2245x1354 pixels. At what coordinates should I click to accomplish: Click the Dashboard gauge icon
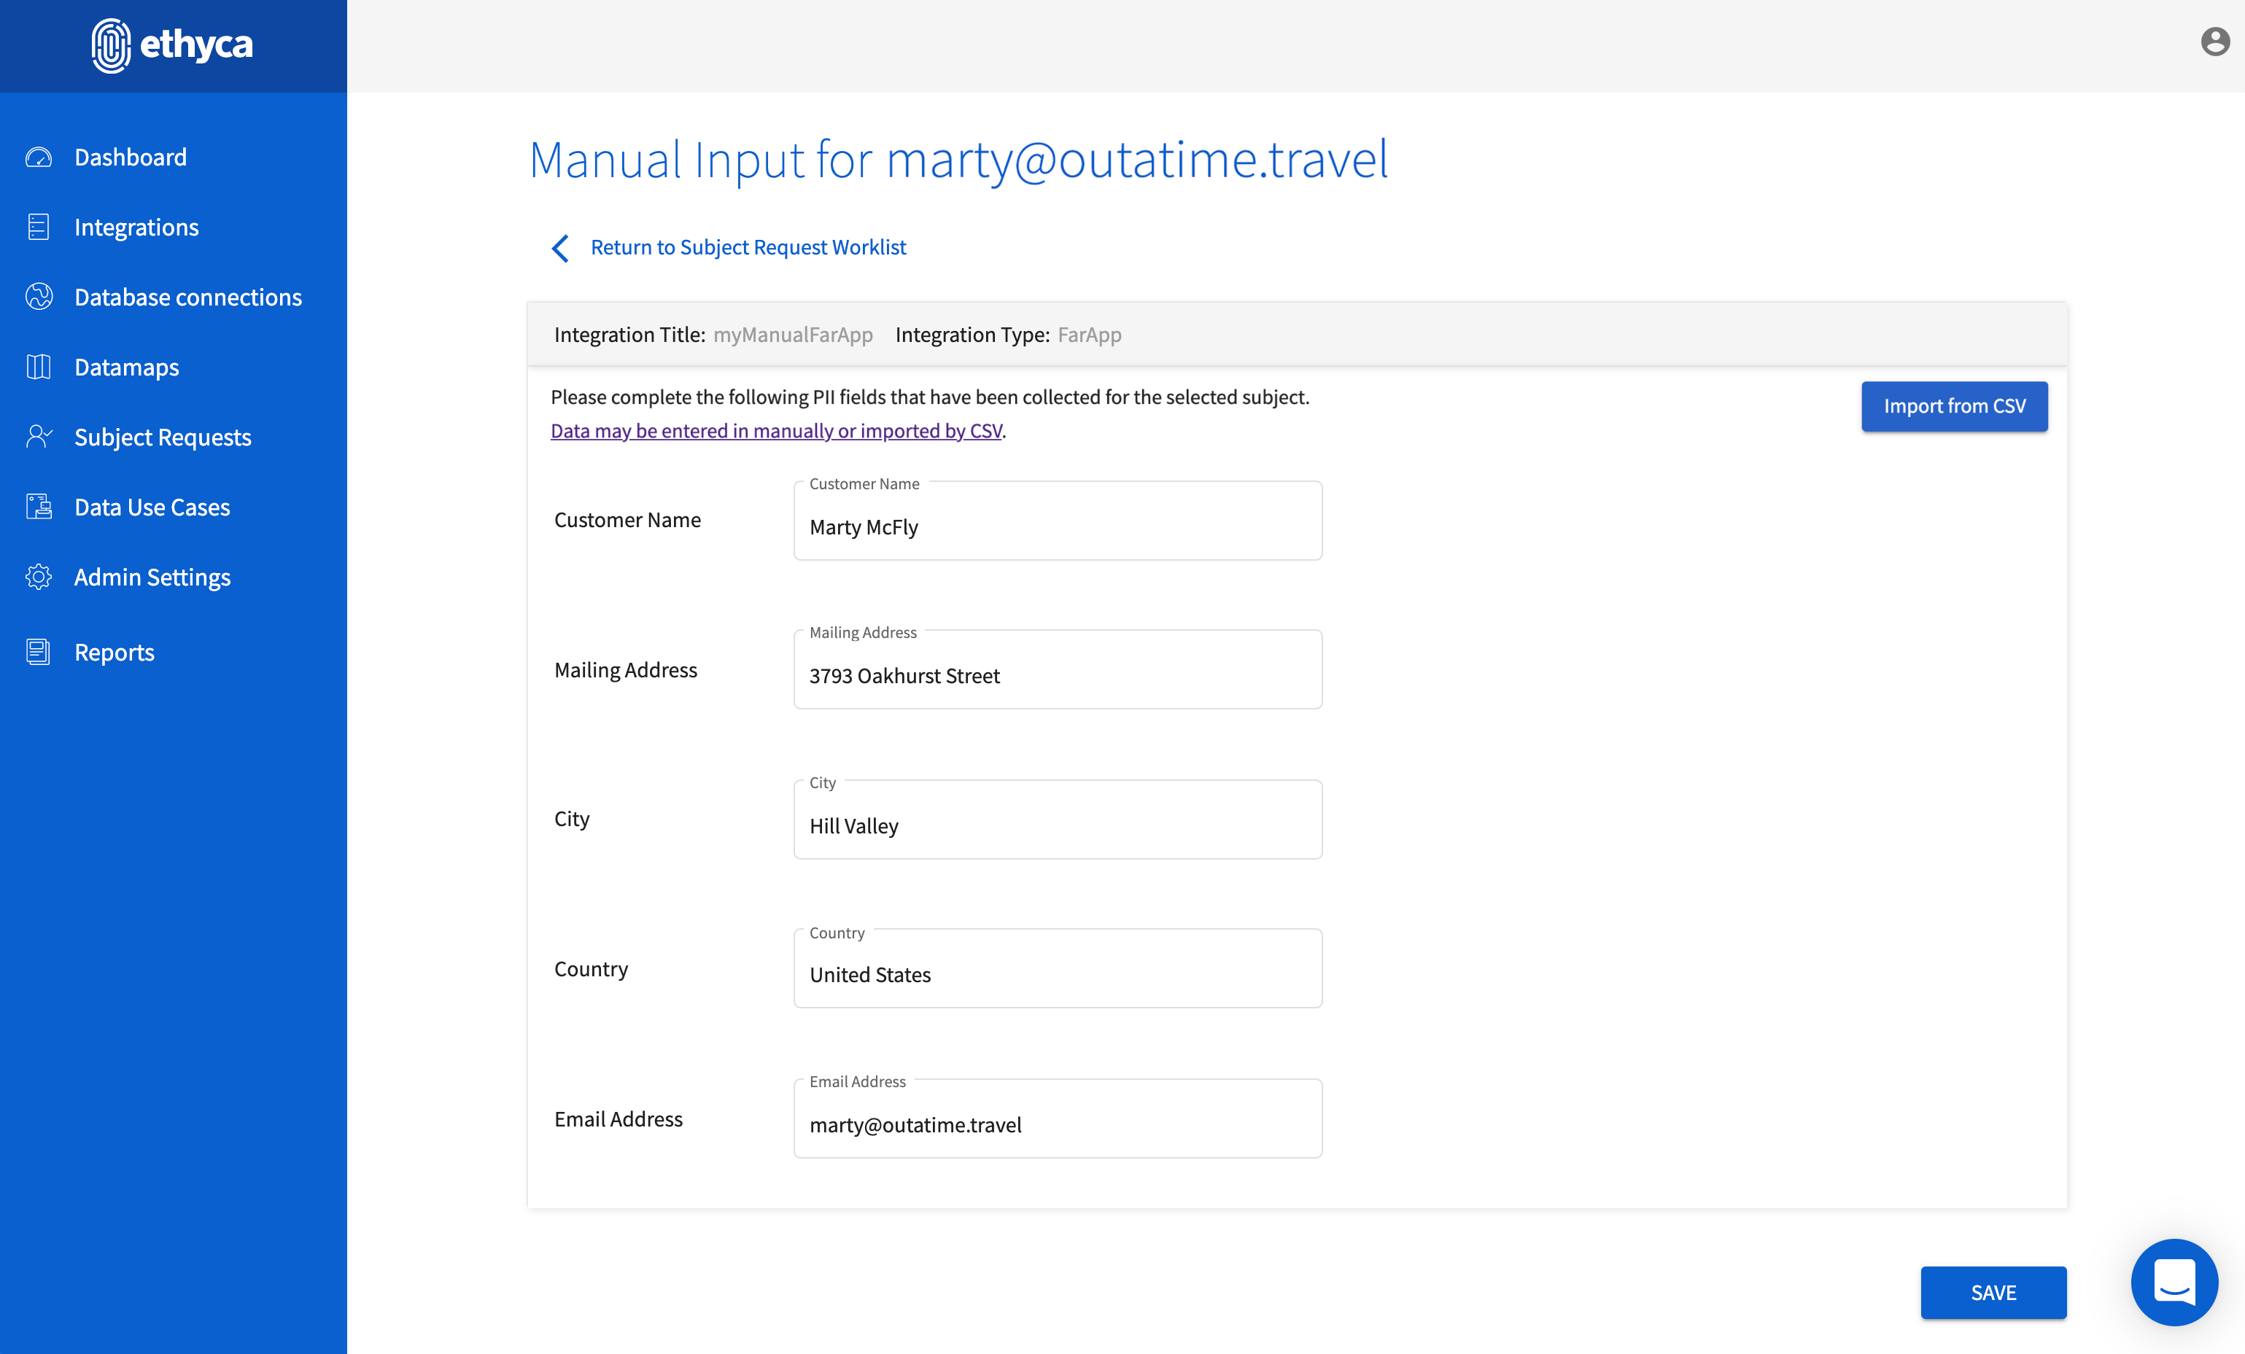click(38, 157)
